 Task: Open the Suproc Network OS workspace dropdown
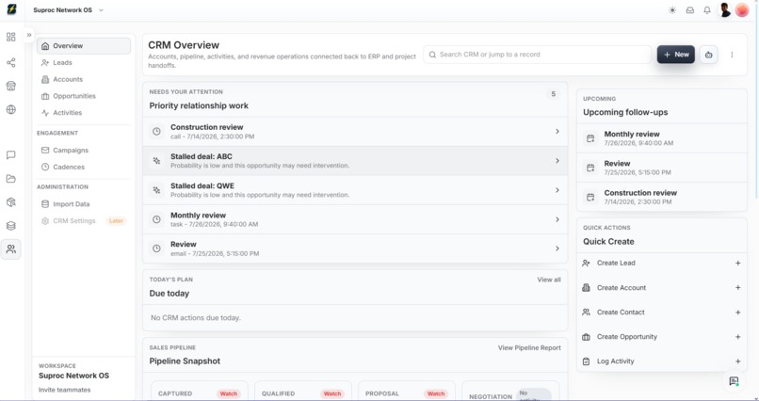(68, 10)
